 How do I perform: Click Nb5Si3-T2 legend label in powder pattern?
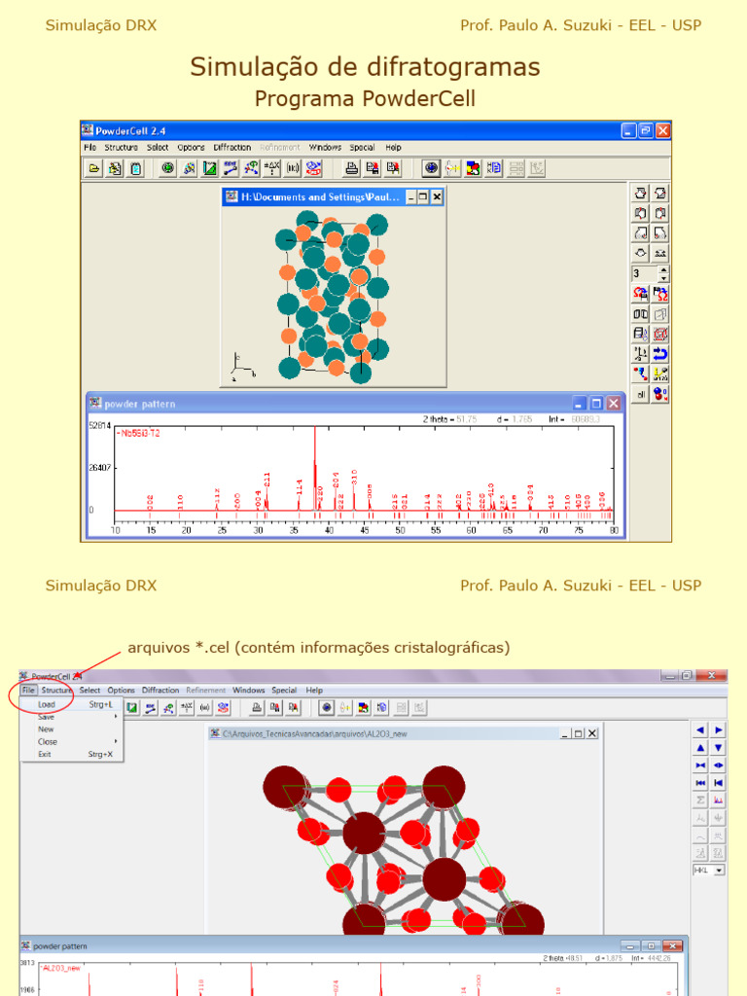[x=138, y=433]
